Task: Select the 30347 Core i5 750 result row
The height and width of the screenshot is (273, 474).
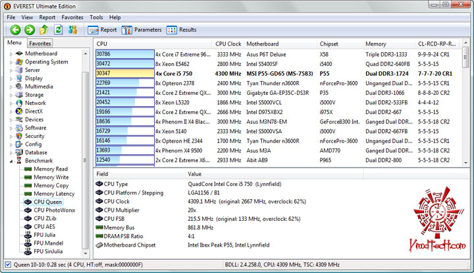Action: [x=278, y=74]
